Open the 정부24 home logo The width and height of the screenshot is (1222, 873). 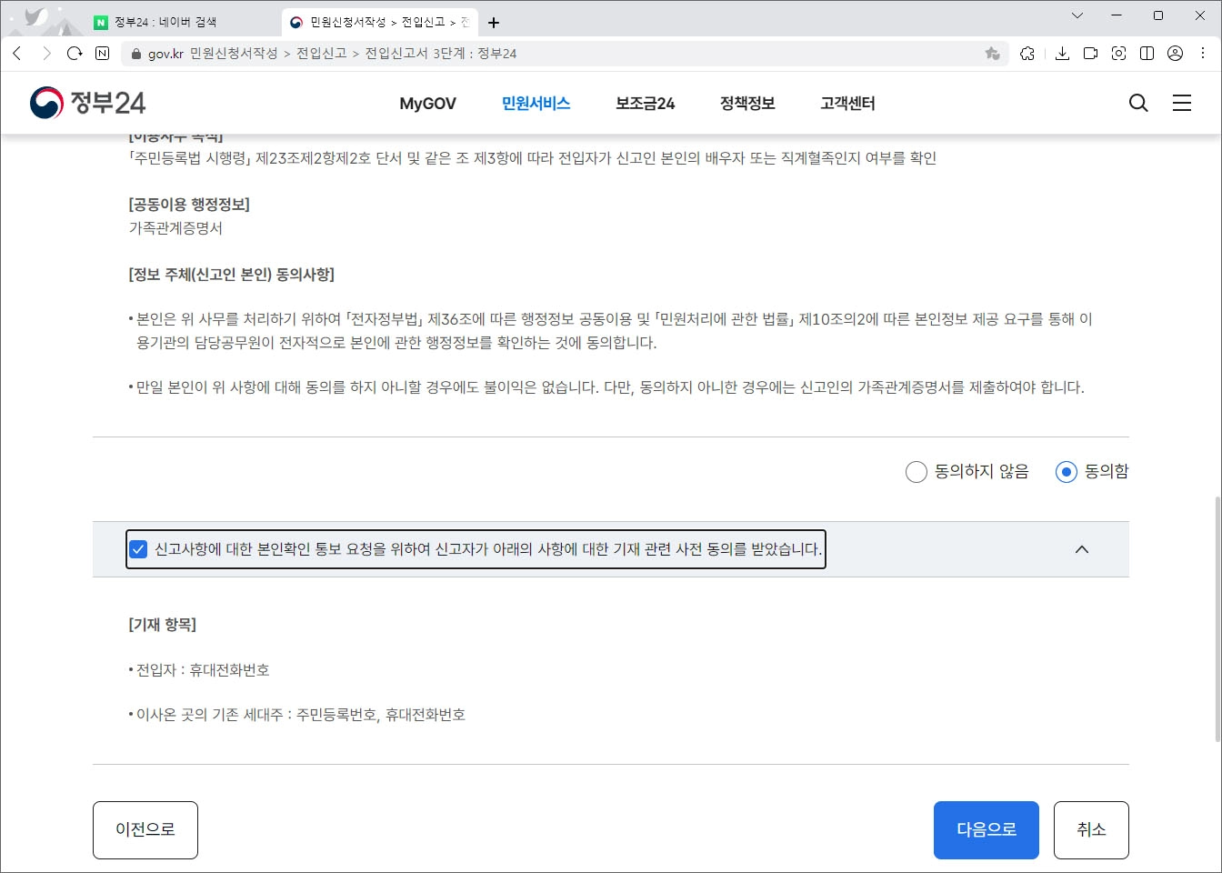point(86,102)
